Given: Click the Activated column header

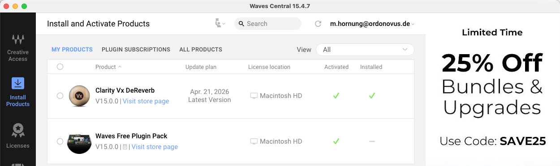Looking at the screenshot, I should (x=336, y=67).
